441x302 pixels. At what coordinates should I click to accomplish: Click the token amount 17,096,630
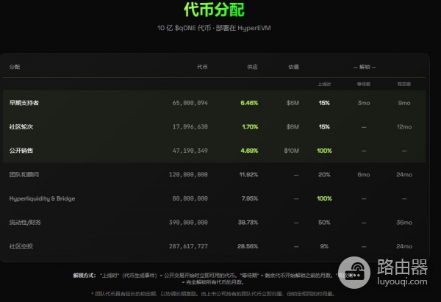click(x=190, y=127)
